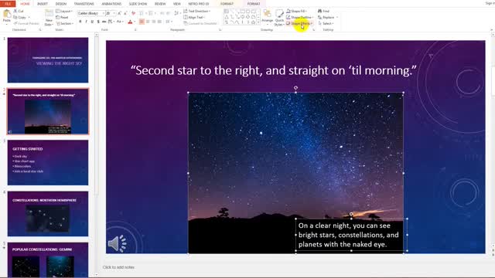Open the font size dropdown
Image resolution: width=495 pixels, height=278 pixels.
pos(114,13)
